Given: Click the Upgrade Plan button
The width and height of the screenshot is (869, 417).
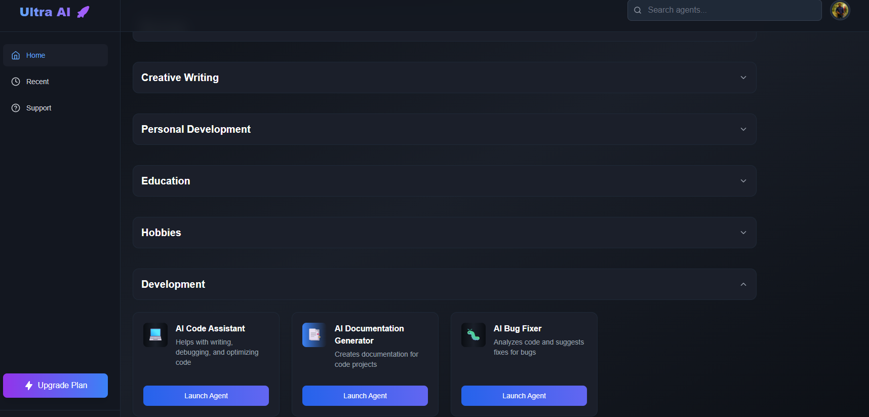Looking at the screenshot, I should [x=55, y=386].
